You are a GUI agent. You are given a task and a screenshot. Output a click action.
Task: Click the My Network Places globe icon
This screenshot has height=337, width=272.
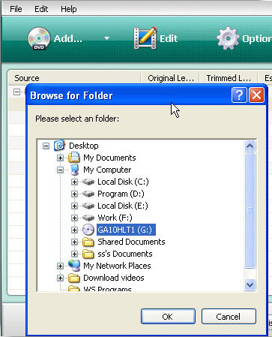click(74, 266)
